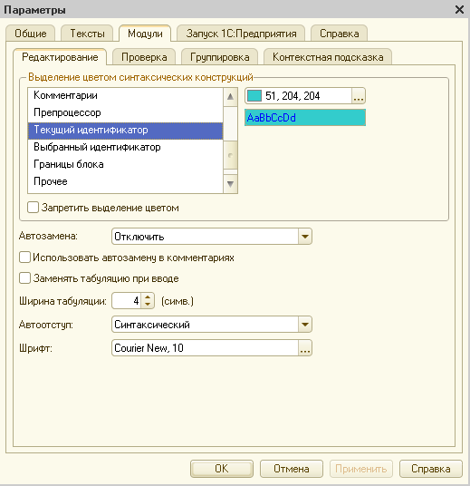Switch to the Справка tab

(x=339, y=34)
